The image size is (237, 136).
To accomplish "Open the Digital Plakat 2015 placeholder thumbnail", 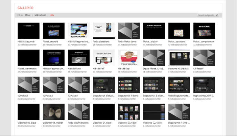I will 154,58.
